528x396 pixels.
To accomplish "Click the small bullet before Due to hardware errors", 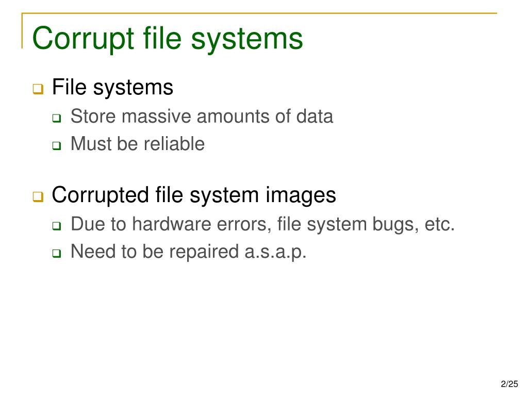I will click(57, 226).
